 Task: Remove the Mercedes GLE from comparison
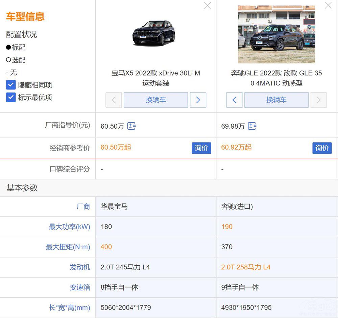point(328,5)
